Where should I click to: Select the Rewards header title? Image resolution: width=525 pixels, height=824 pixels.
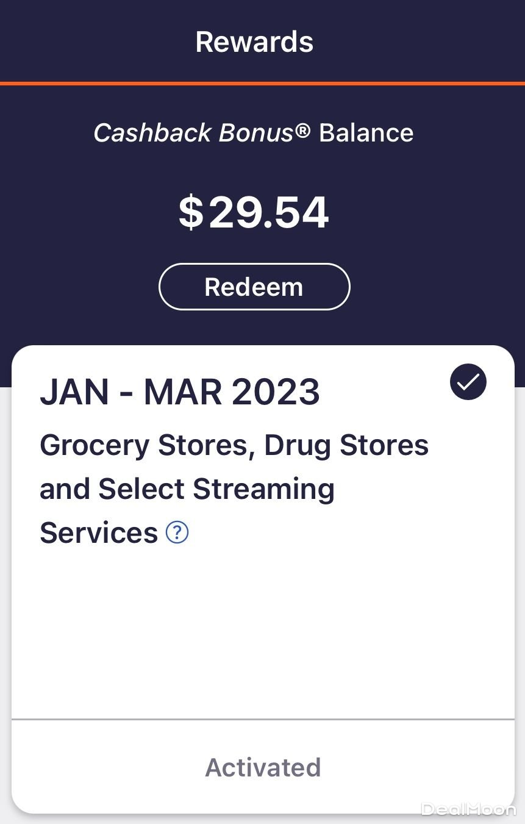[x=254, y=42]
